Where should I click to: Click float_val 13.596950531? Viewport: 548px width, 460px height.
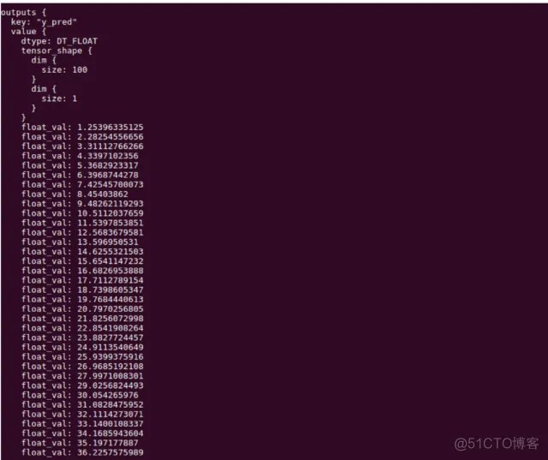pos(80,242)
